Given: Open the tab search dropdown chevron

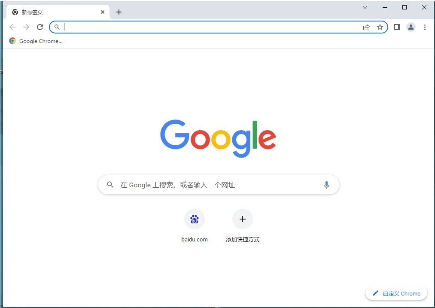Looking at the screenshot, I should coord(365,7).
